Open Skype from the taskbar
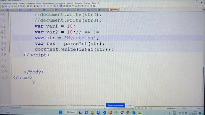Image resolution: width=205 pixels, height=115 pixels. pos(134,112)
